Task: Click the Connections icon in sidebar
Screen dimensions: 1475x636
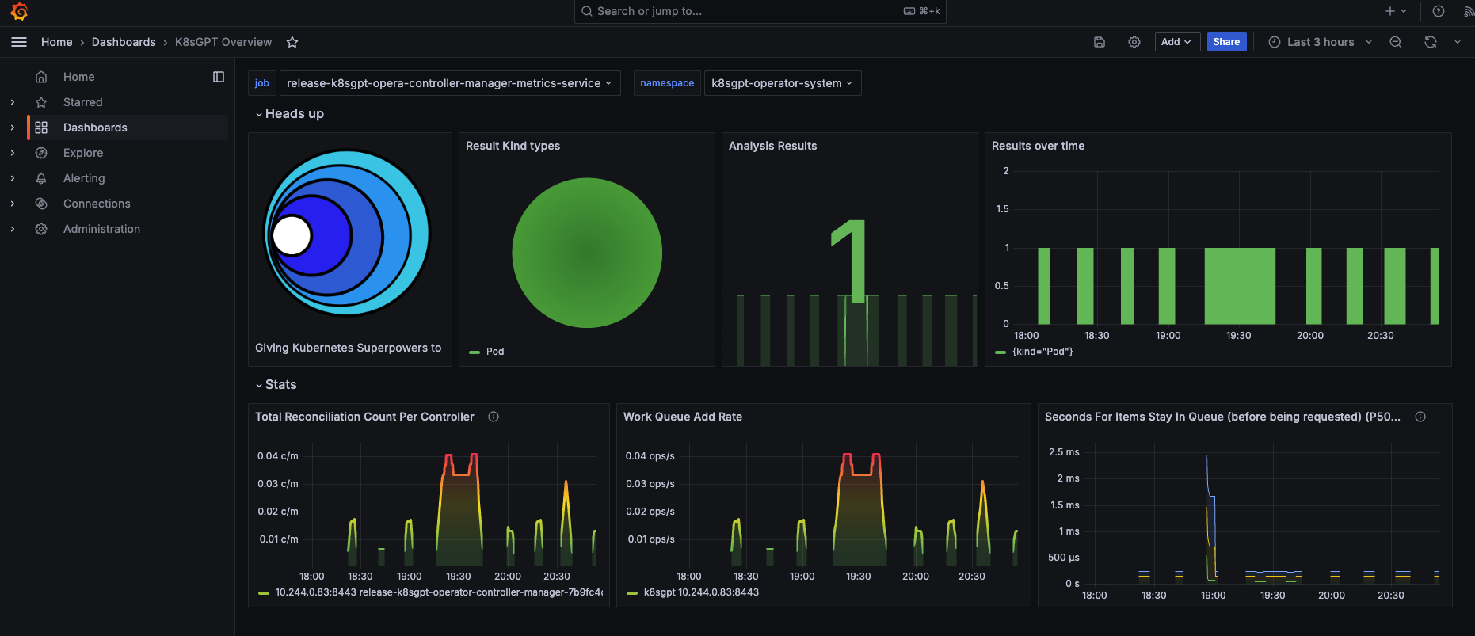Action: coord(41,204)
